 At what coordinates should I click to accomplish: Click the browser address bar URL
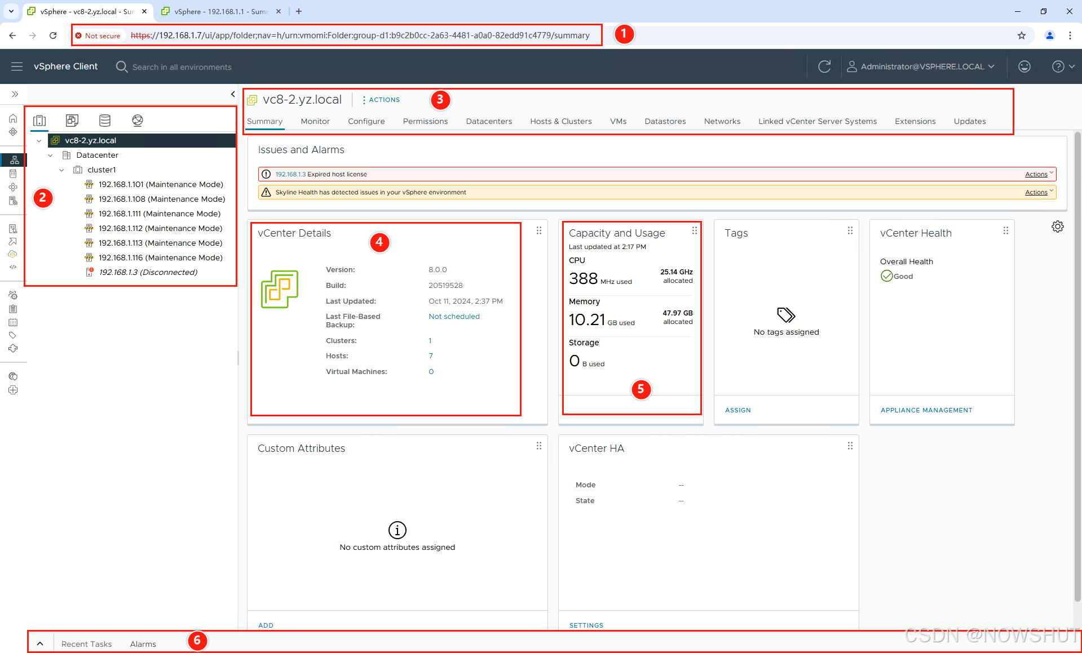[x=360, y=35]
